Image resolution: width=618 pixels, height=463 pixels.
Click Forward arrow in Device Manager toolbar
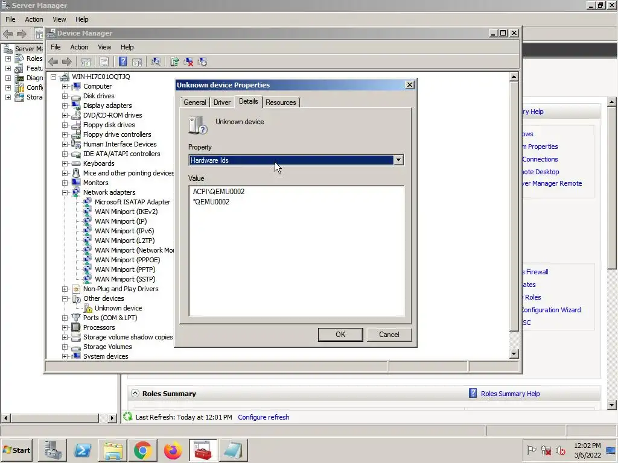tap(67, 62)
